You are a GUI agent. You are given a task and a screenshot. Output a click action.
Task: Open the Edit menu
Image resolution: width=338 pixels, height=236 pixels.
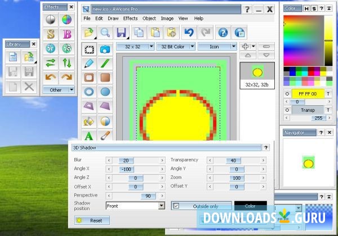click(x=99, y=19)
